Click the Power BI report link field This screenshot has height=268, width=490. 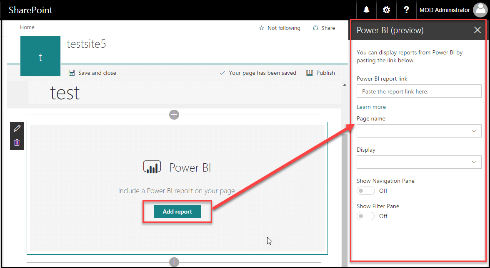(x=419, y=91)
